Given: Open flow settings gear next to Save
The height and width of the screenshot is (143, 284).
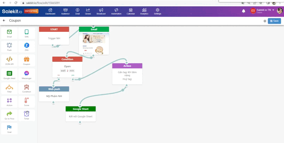Looking at the screenshot, I should coord(265,21).
